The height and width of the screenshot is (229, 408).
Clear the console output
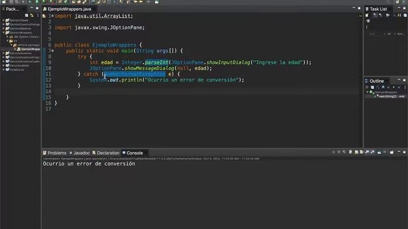(351, 152)
